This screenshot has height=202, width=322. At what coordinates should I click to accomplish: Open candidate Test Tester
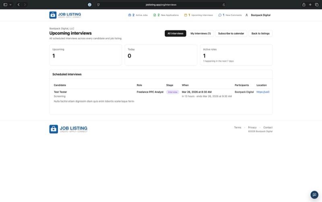[x=60, y=92]
